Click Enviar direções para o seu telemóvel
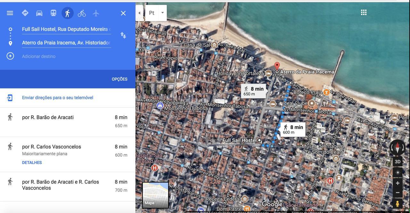 click(x=58, y=98)
